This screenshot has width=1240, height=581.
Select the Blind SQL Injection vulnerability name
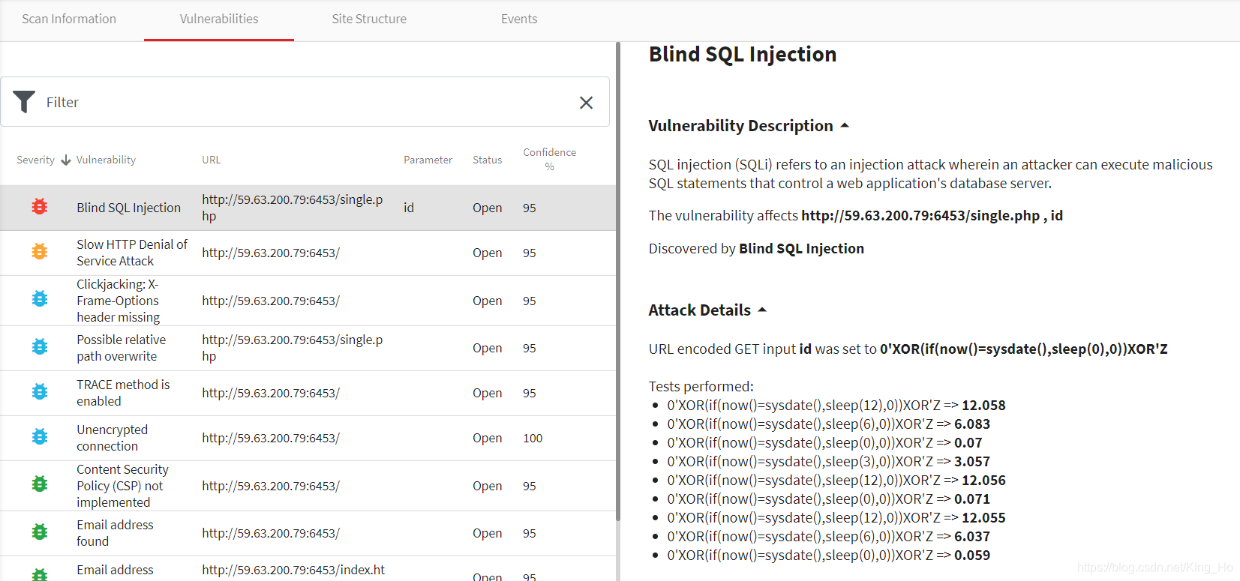(x=128, y=208)
